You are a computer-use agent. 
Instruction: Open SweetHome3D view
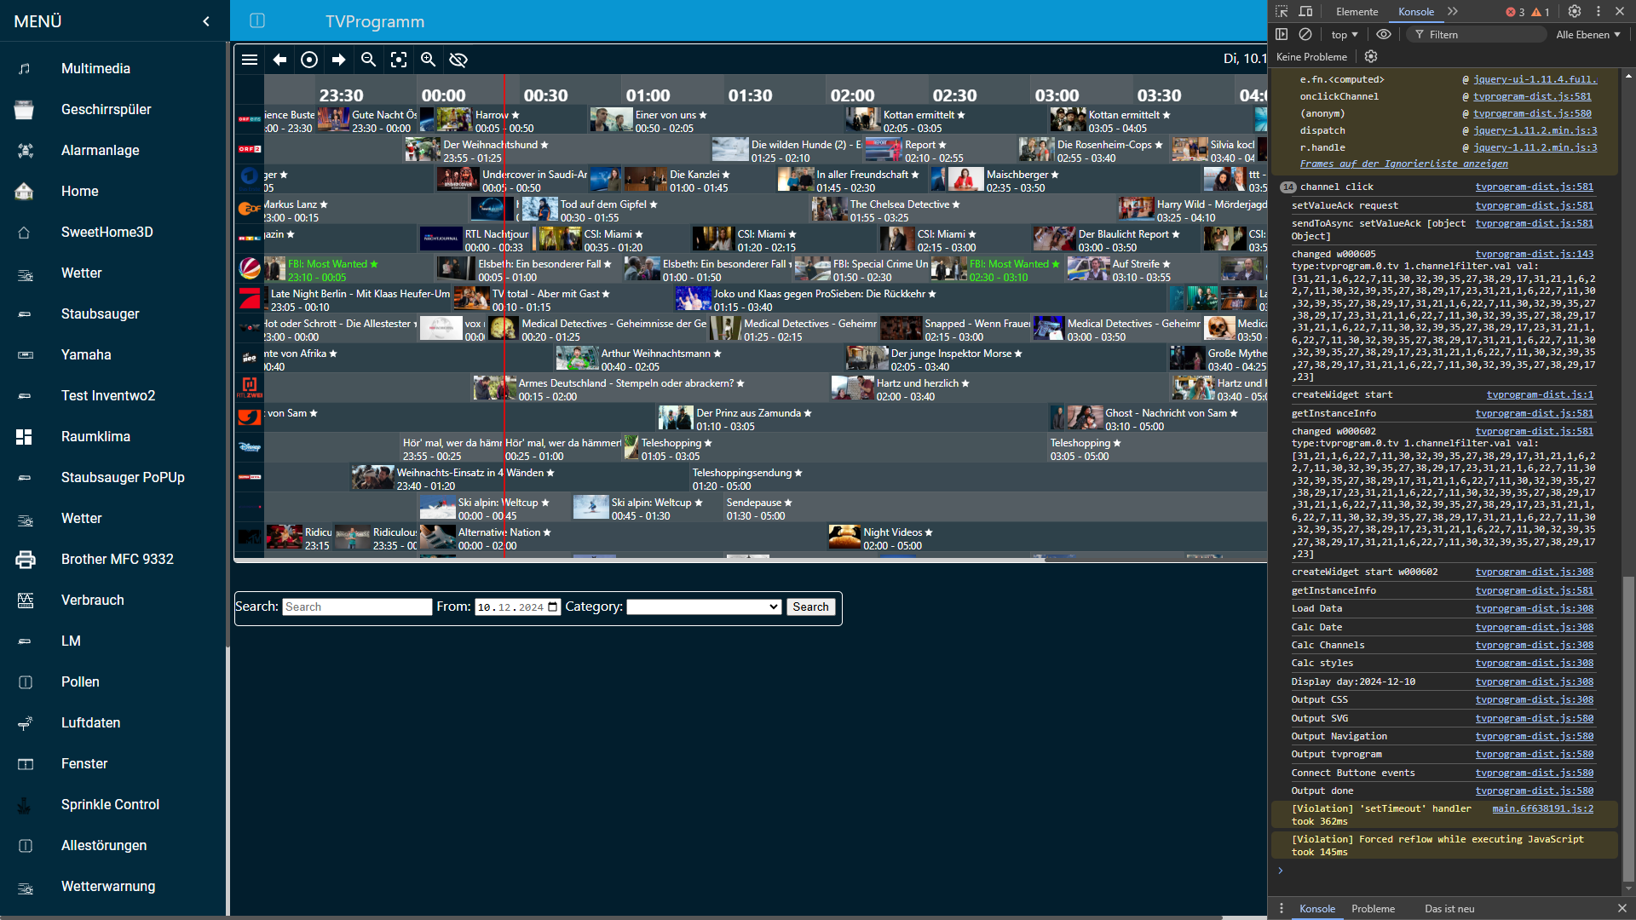107,232
